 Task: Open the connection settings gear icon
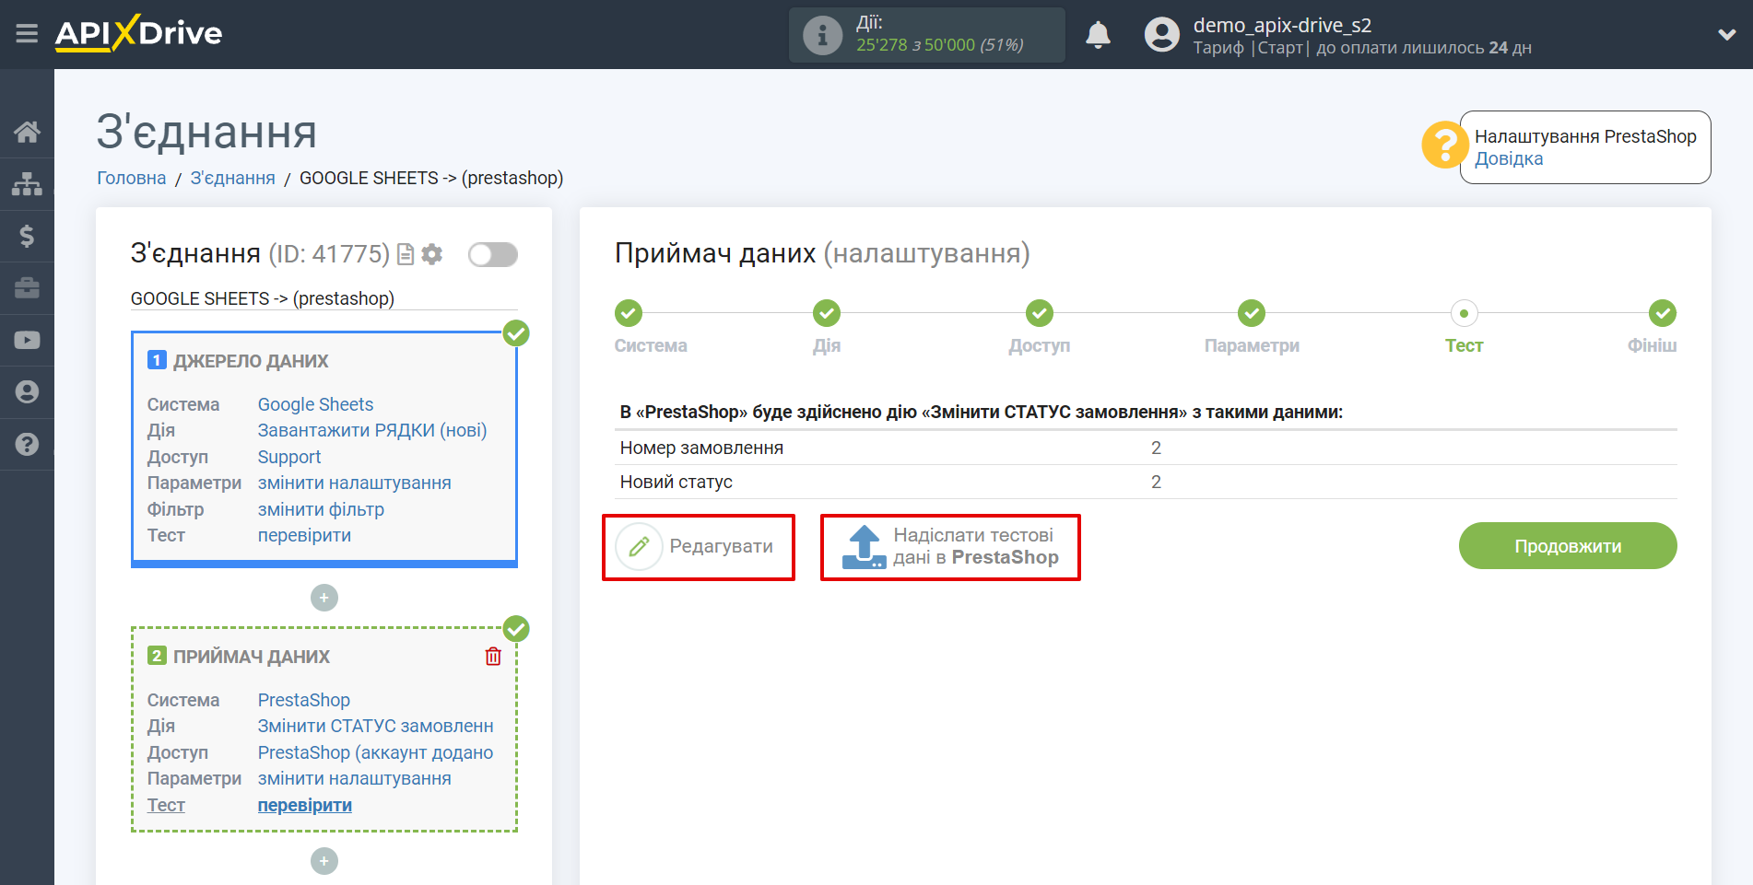coord(431,254)
